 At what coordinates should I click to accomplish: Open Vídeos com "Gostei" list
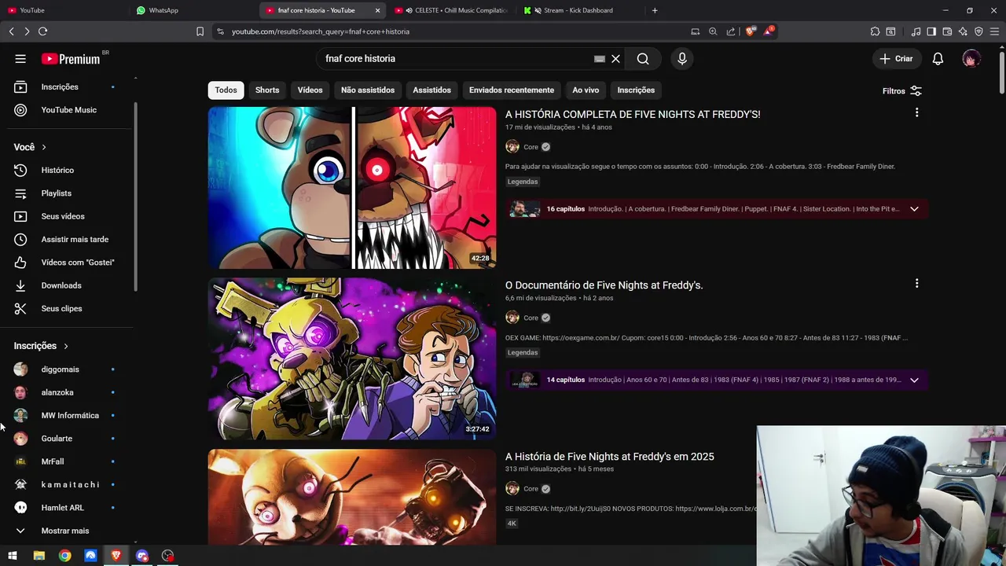pyautogui.click(x=66, y=263)
